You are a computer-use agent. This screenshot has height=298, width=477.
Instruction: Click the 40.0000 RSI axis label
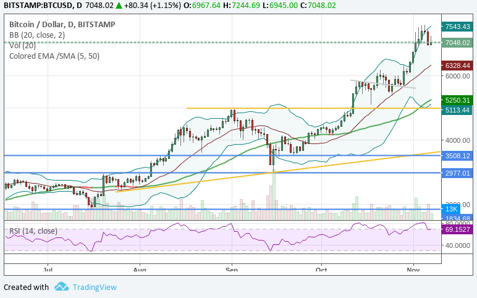tap(457, 245)
